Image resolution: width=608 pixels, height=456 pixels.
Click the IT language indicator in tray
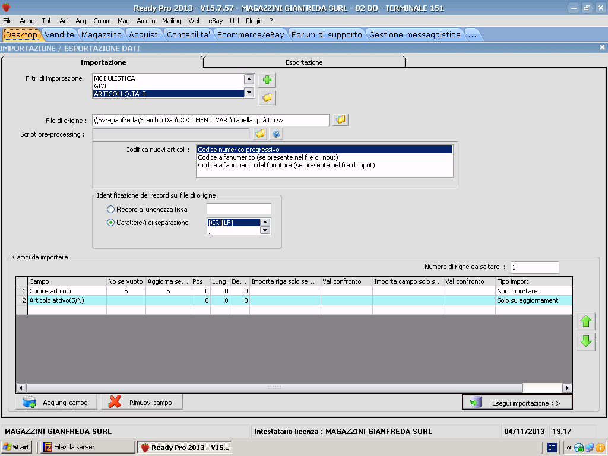pyautogui.click(x=552, y=448)
